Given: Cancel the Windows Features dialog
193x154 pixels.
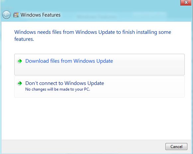Looking at the screenshot, I should tap(176, 146).
